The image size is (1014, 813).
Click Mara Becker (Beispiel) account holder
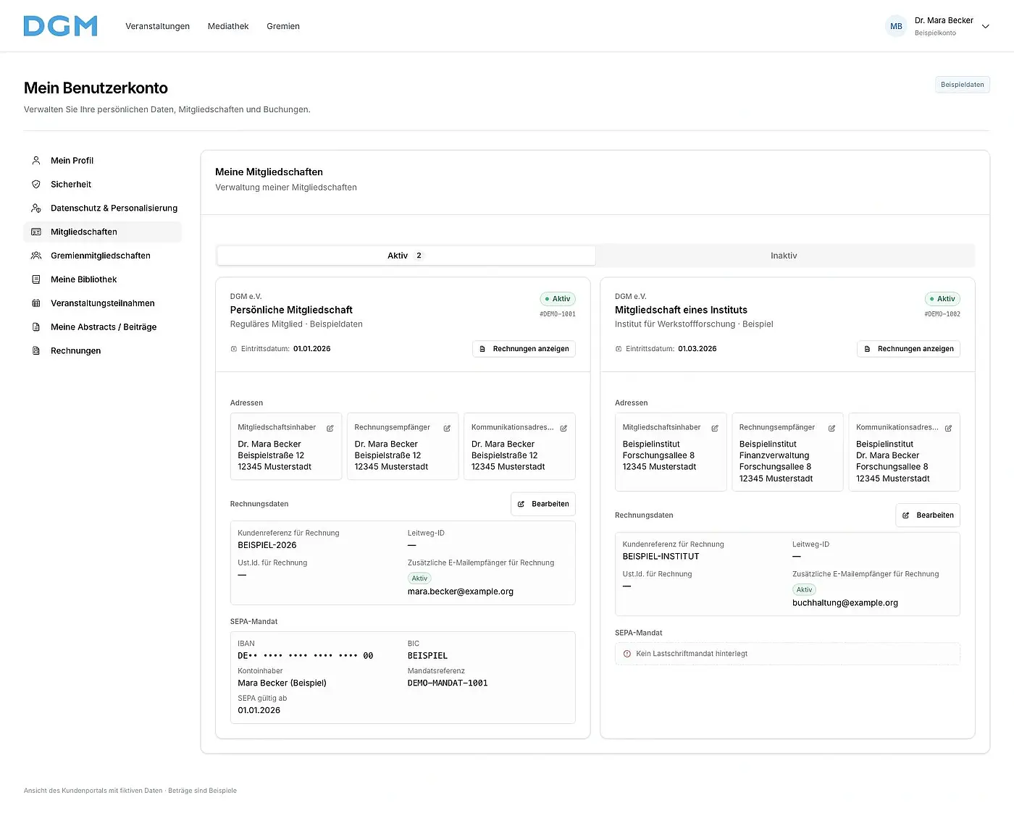coord(282,683)
